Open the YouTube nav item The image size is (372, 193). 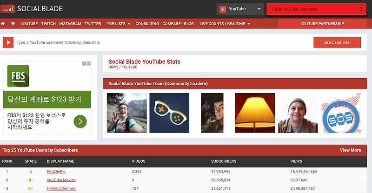click(29, 24)
